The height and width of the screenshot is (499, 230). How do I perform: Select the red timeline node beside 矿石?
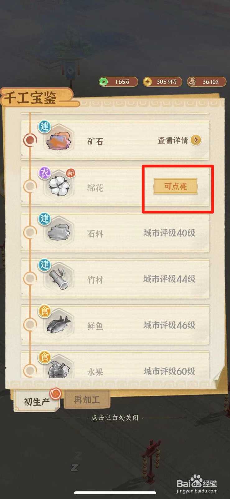tap(30, 140)
